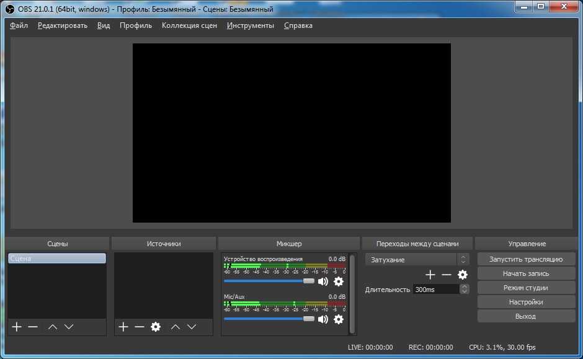The image size is (583, 359).
Task: Open the Справка menu
Action: [x=298, y=25]
